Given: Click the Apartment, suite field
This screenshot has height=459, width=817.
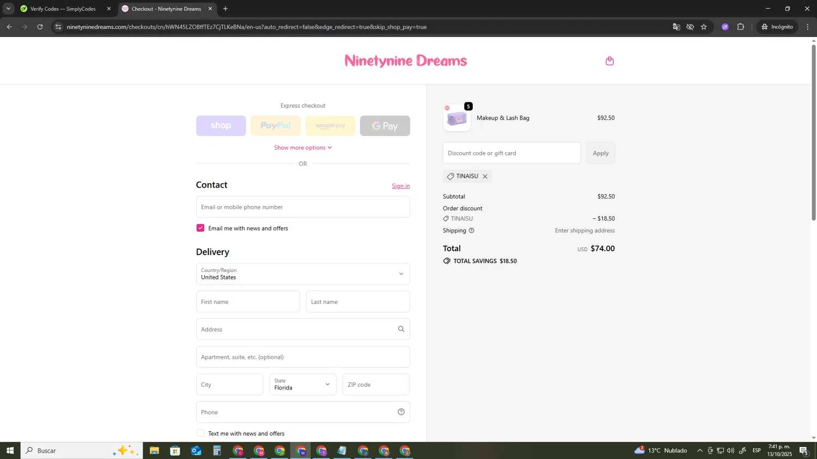Looking at the screenshot, I should point(303,357).
